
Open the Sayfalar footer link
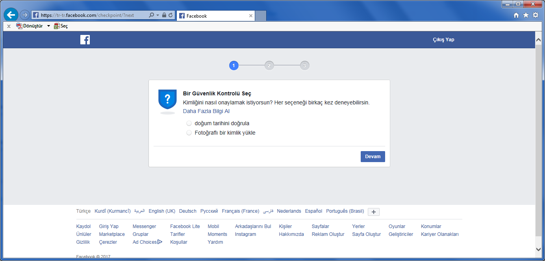pos(321,226)
